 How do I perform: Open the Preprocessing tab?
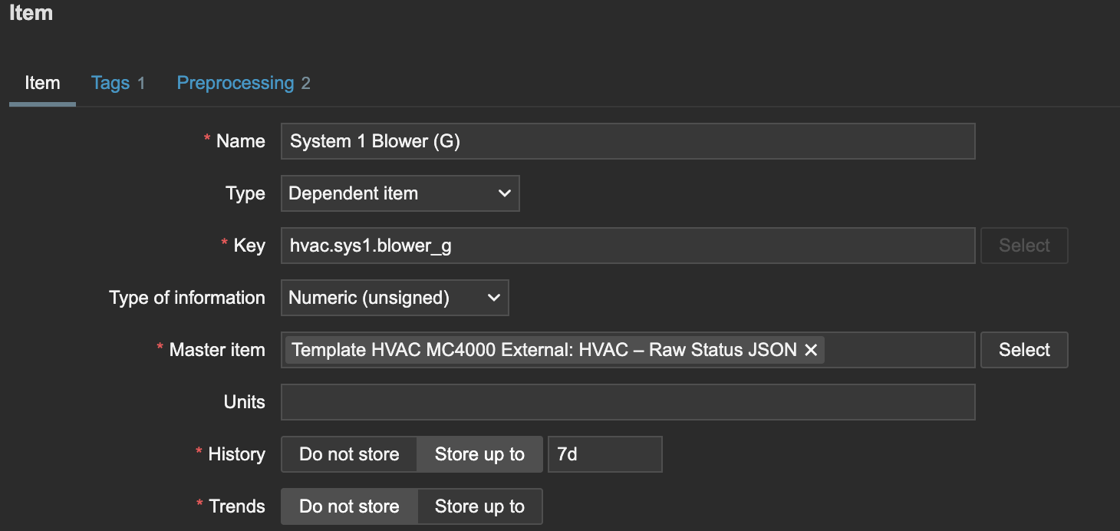point(242,83)
